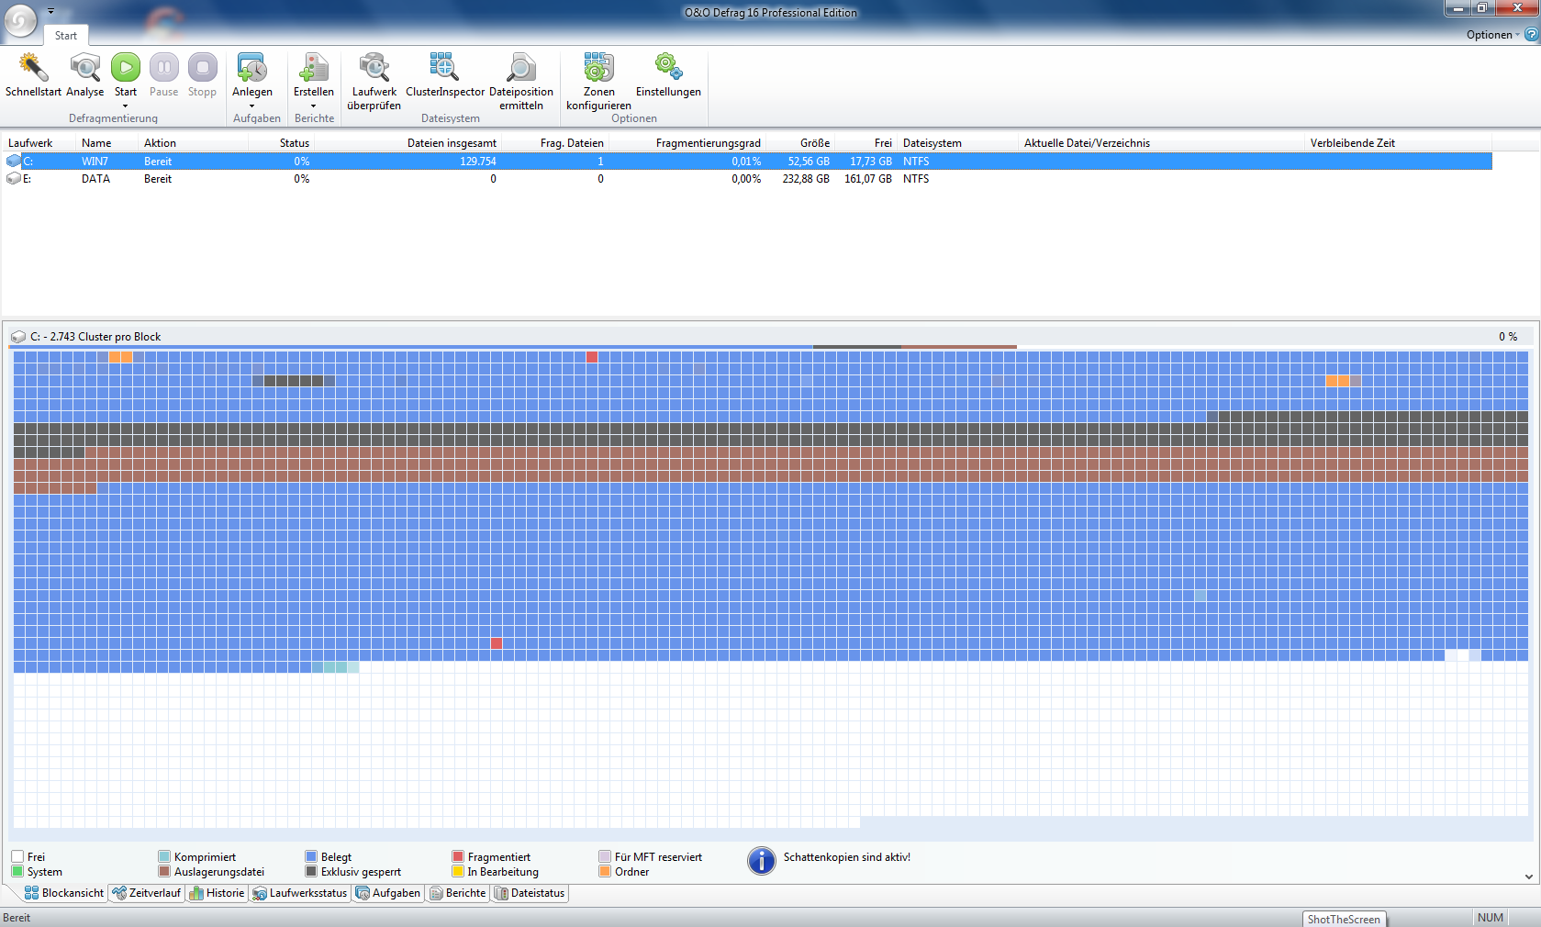Screen dimensions: 1541x927
Task: Open the ClusterInspector tool
Action: [444, 68]
